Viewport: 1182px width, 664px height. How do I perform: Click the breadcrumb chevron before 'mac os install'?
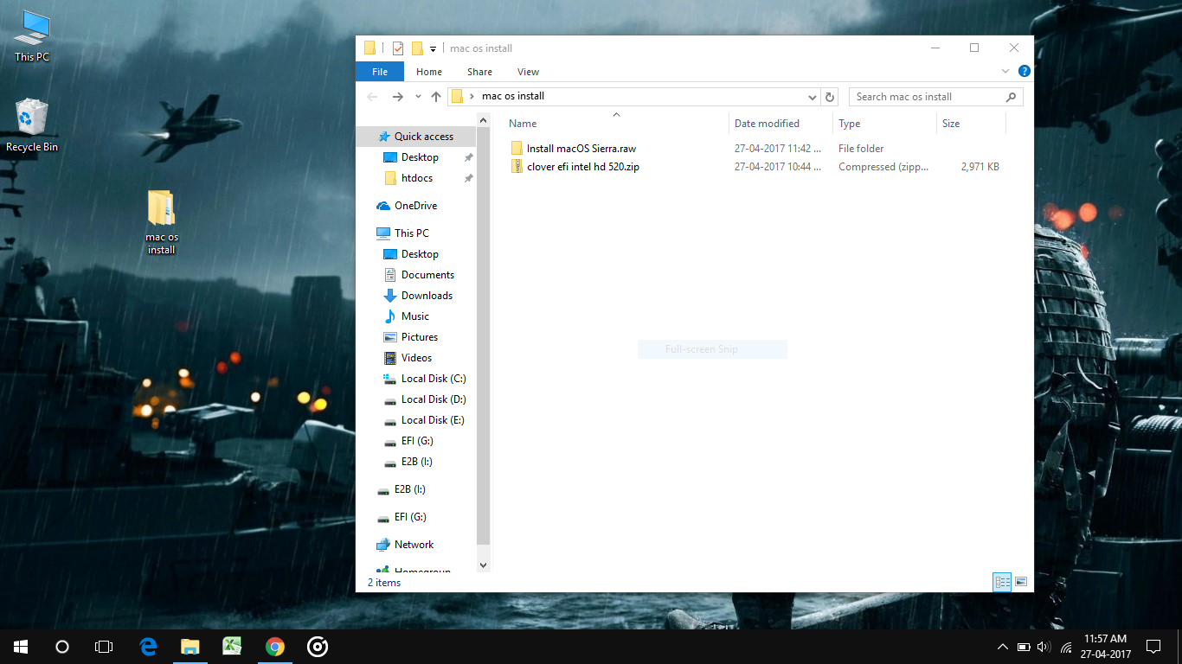click(472, 96)
